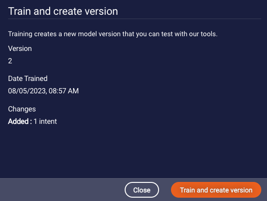Select the version number 2

point(10,61)
